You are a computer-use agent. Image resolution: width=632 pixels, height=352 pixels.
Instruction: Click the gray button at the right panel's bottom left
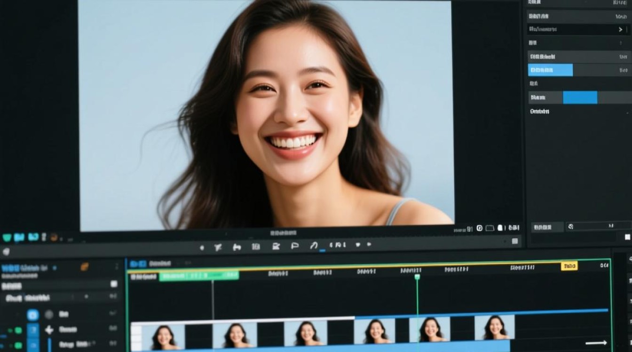pyautogui.click(x=547, y=227)
